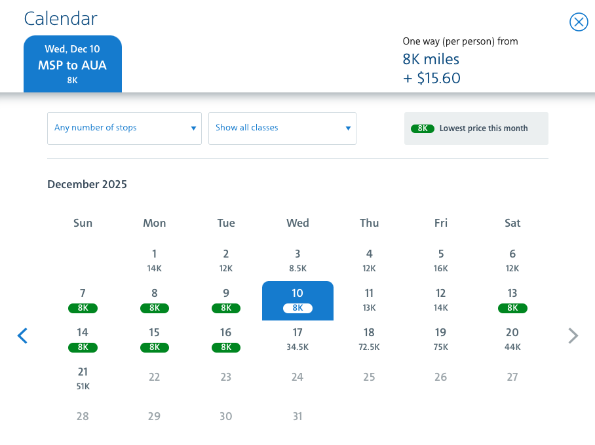The image size is (595, 445).
Task: Pick December 18 showing 72.5K miles
Action: [x=369, y=339]
